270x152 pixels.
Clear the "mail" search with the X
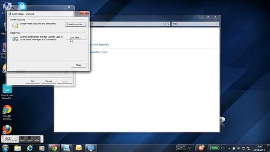point(217,24)
